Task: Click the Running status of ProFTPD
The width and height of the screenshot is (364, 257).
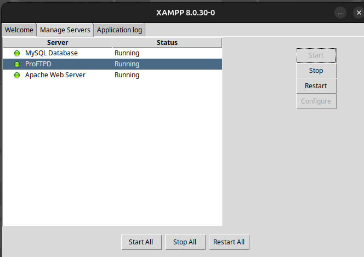Action: pos(127,64)
